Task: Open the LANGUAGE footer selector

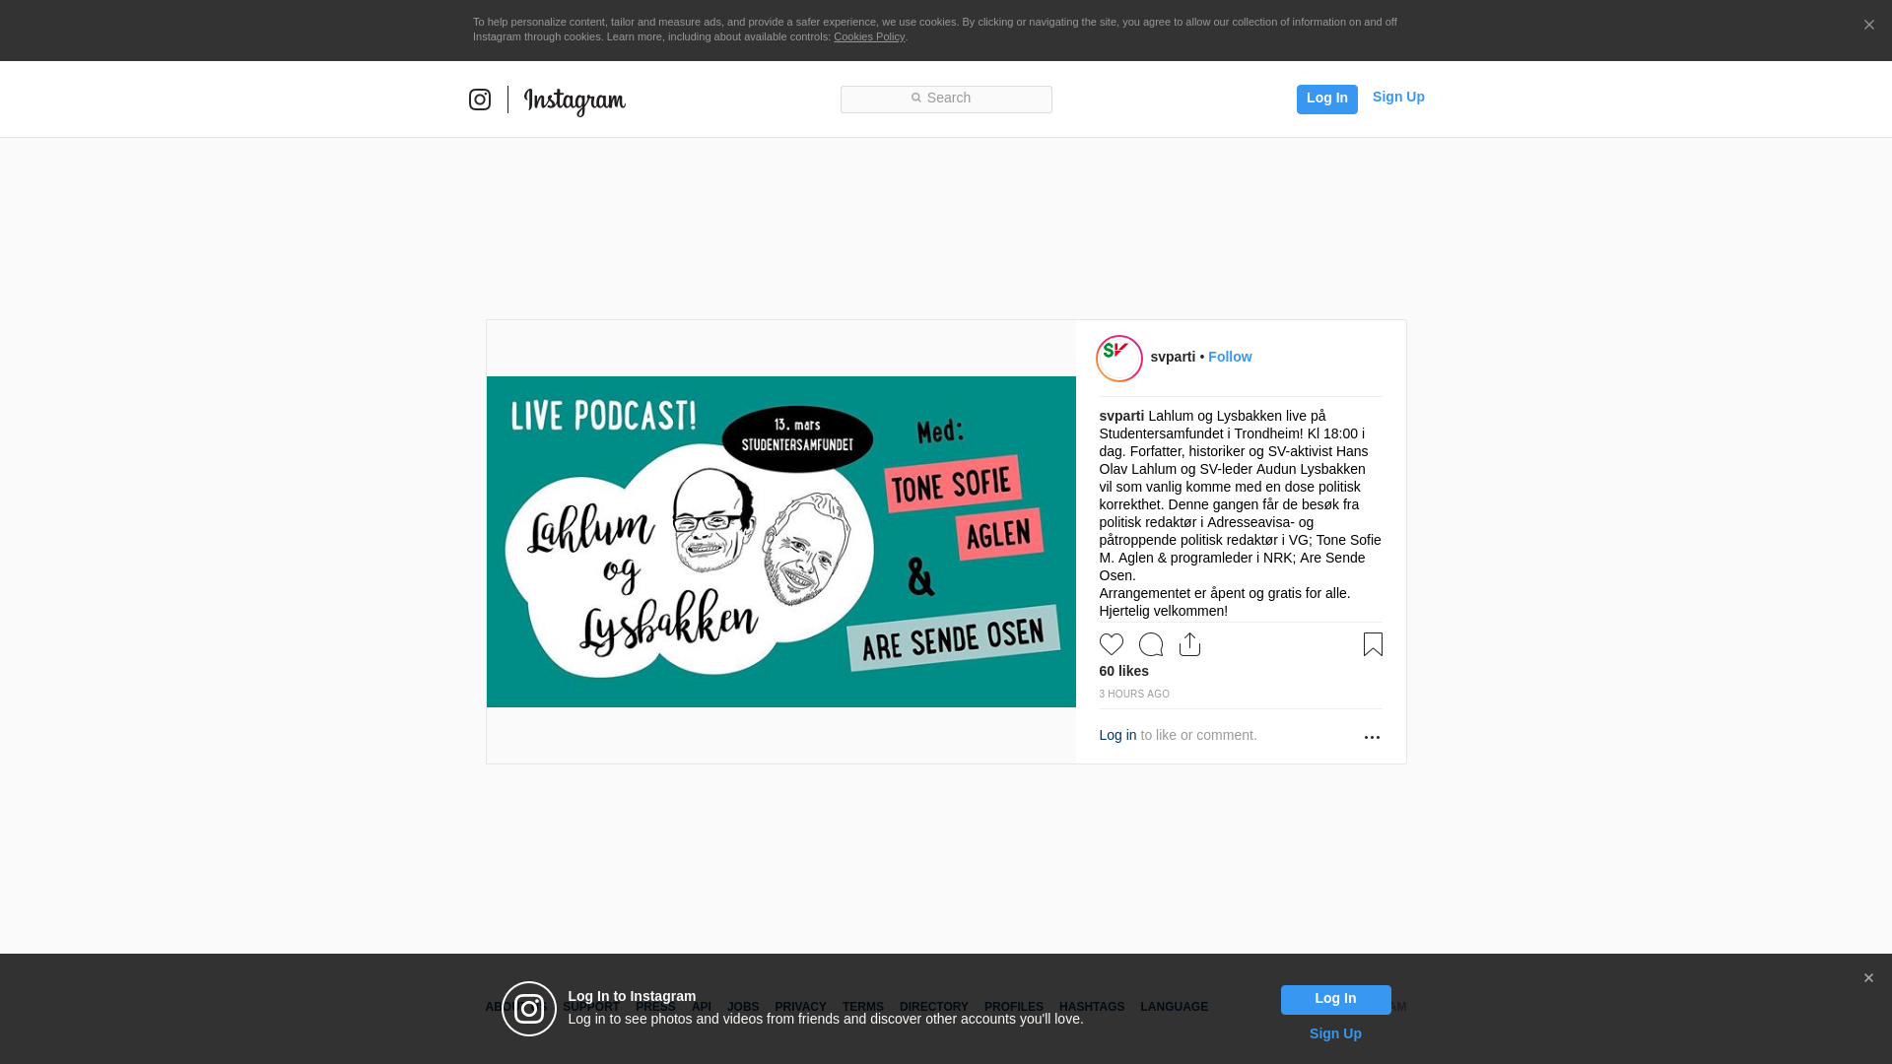Action: [1174, 1007]
